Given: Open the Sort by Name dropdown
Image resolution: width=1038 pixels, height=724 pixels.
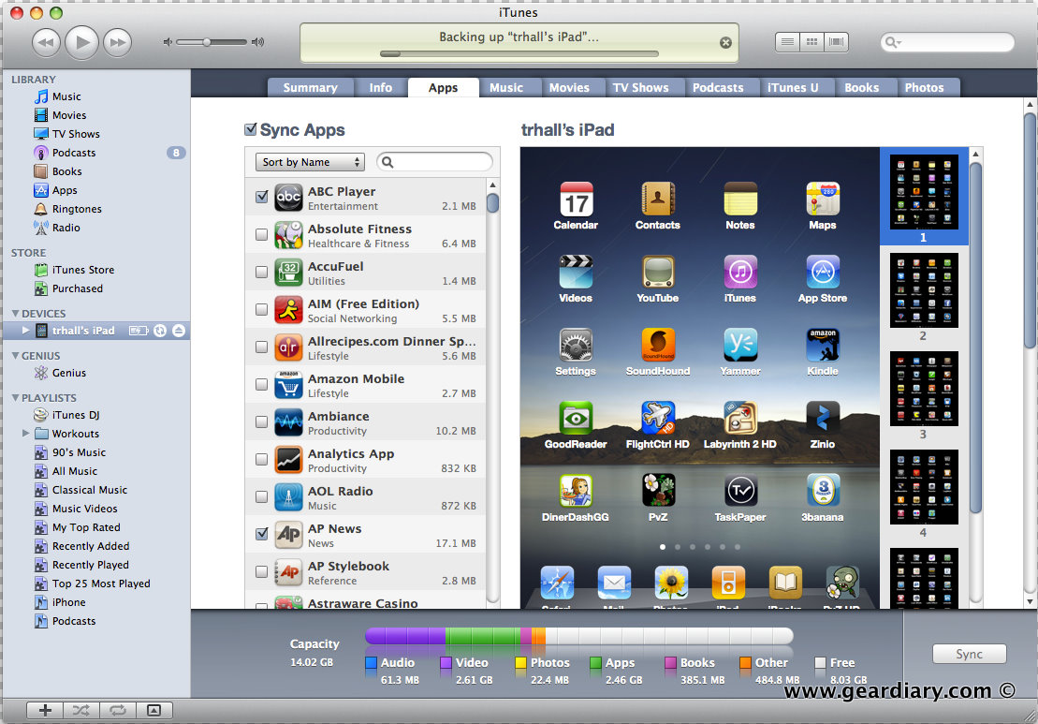Looking at the screenshot, I should click(x=310, y=162).
